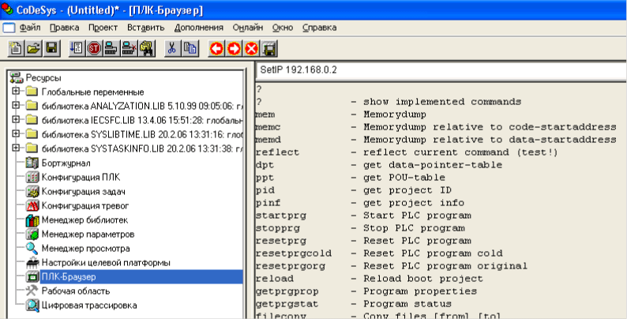This screenshot has width=627, height=319.
Task: Click the SetIP 192.168.0.2 command field
Action: [441, 70]
